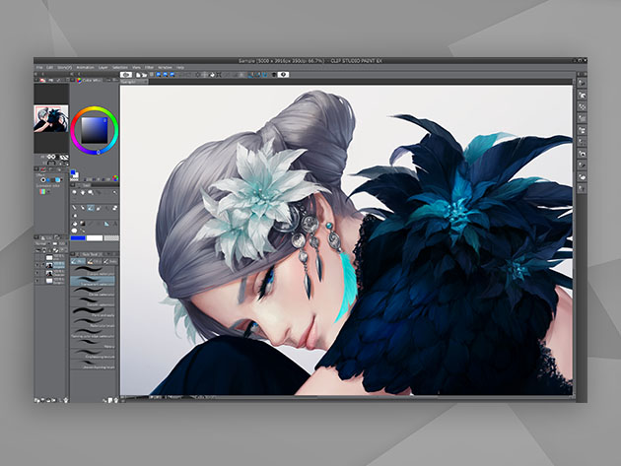The image size is (621, 466).
Task: Open the topmost collapsed palette icon in right dock
Action: coord(582,83)
